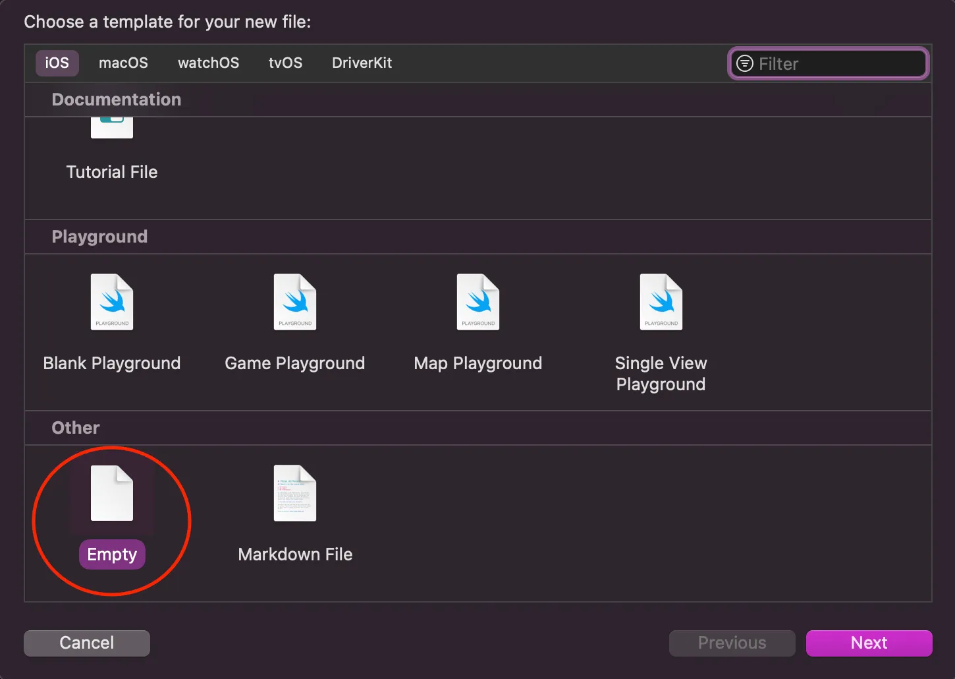Open the tvOS templates section
This screenshot has width=955, height=679.
click(285, 63)
